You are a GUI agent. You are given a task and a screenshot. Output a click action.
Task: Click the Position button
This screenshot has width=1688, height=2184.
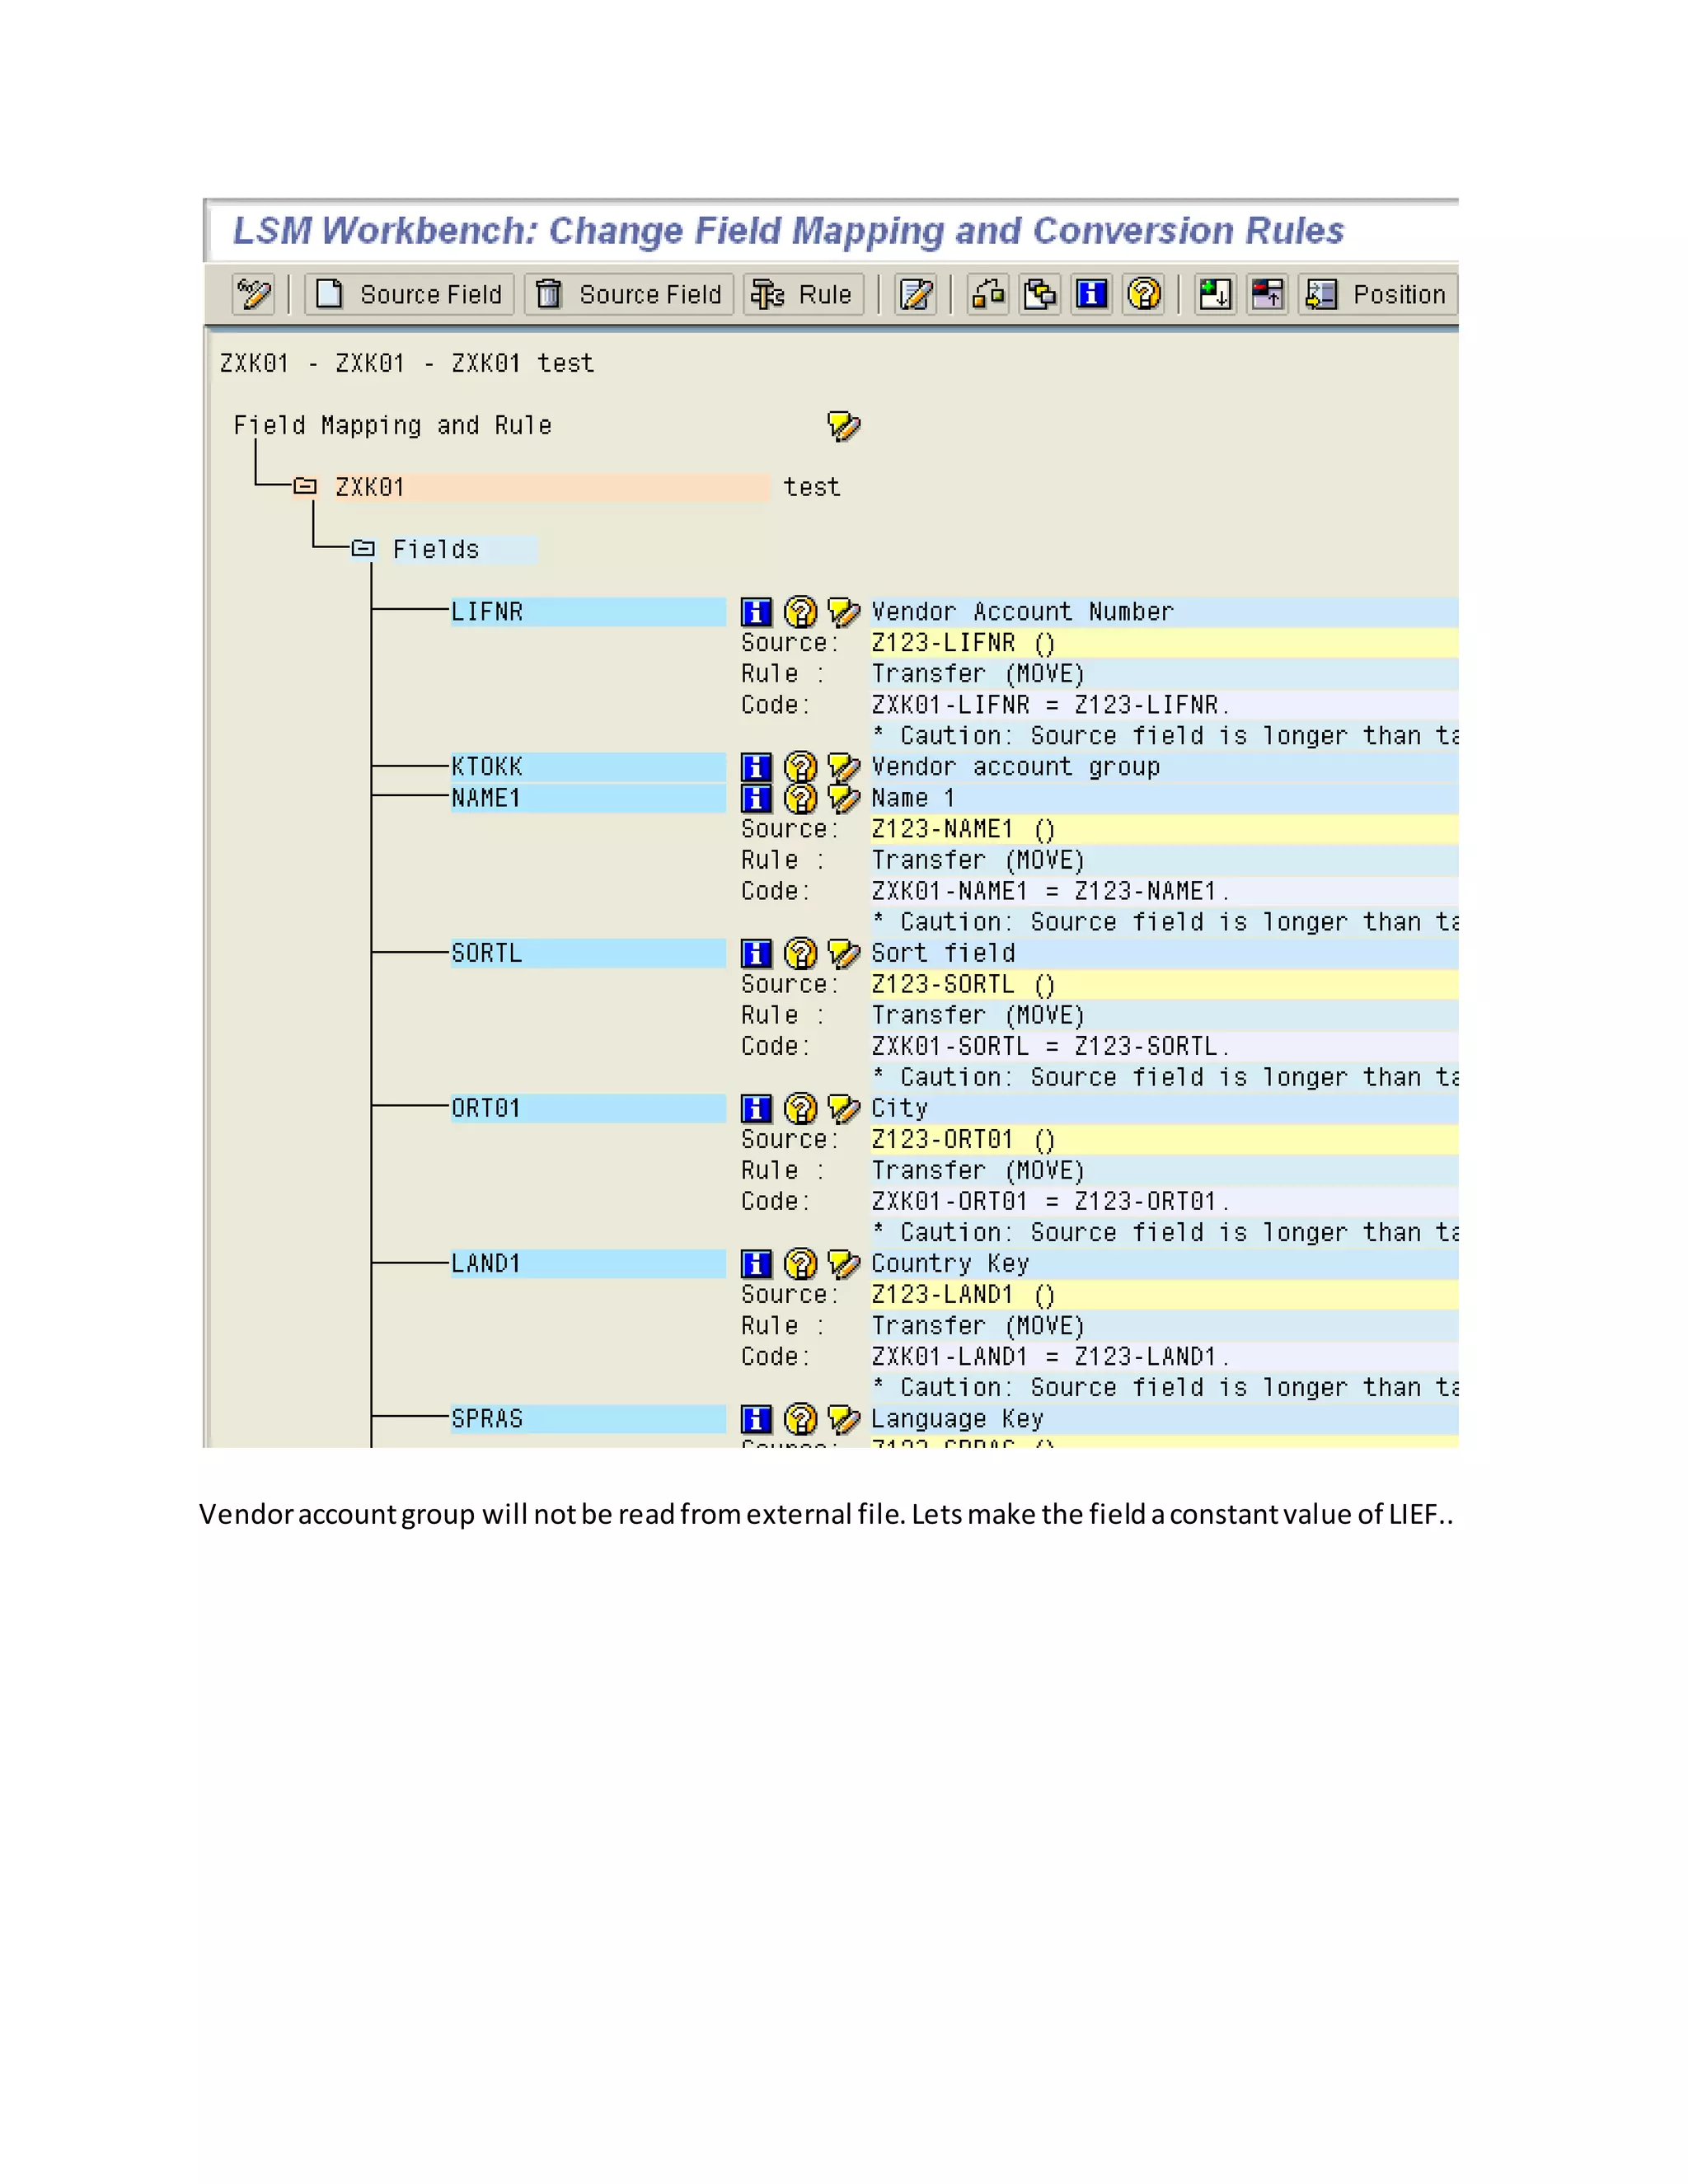[1378, 294]
